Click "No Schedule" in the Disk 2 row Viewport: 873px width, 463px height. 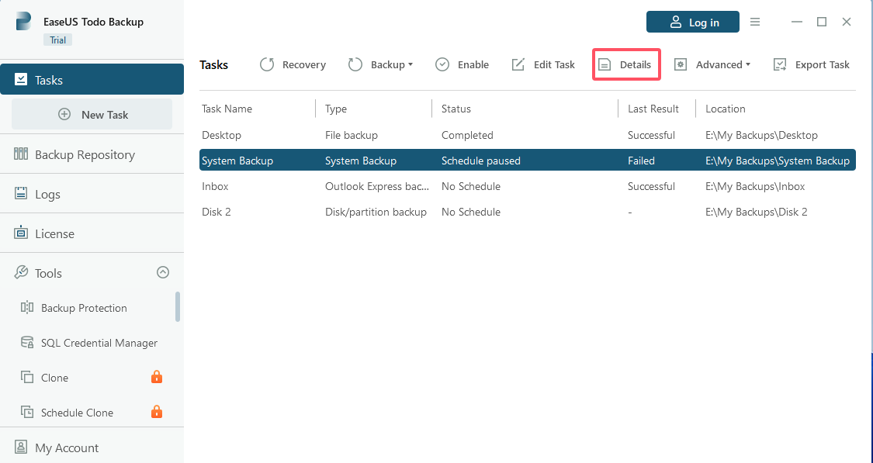[471, 212]
